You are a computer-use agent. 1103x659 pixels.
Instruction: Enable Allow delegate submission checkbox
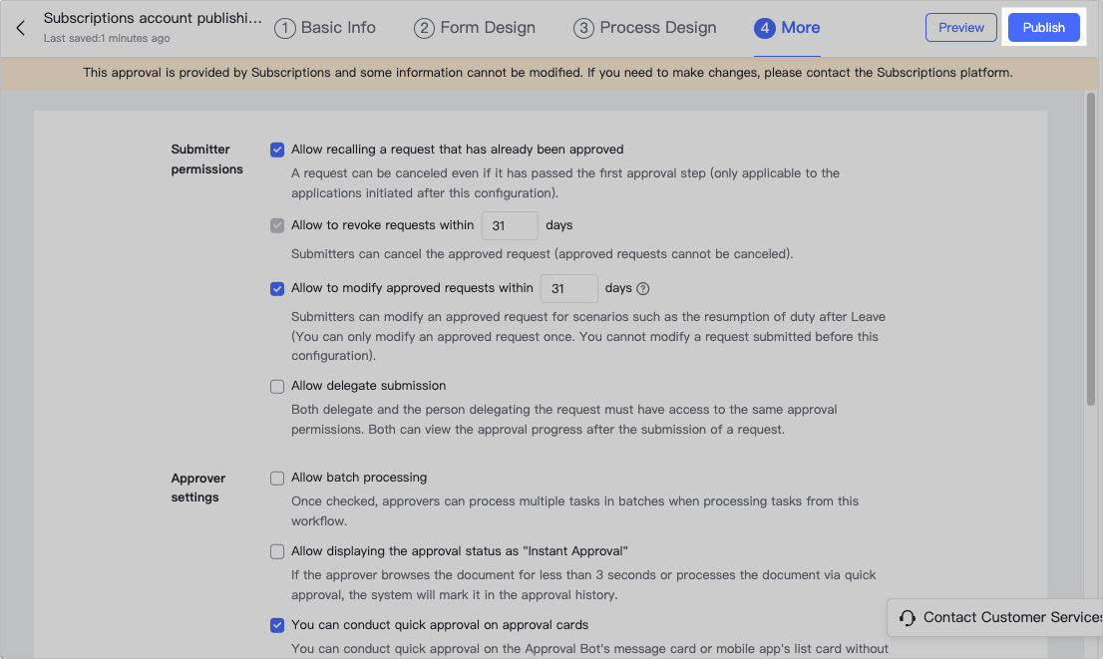[x=277, y=386]
